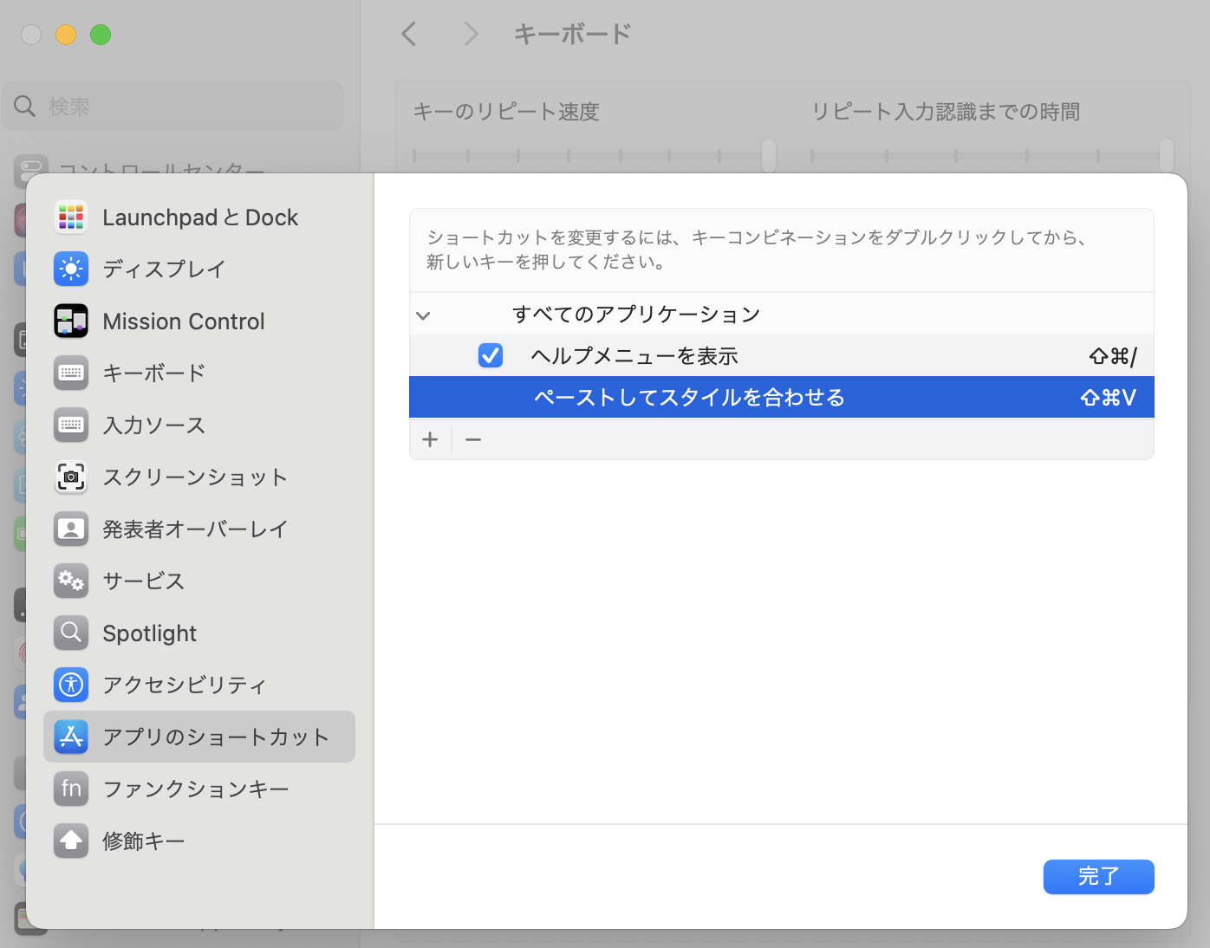Image resolution: width=1210 pixels, height=948 pixels.
Task: Select the スクリーンショット category
Action: tap(199, 477)
